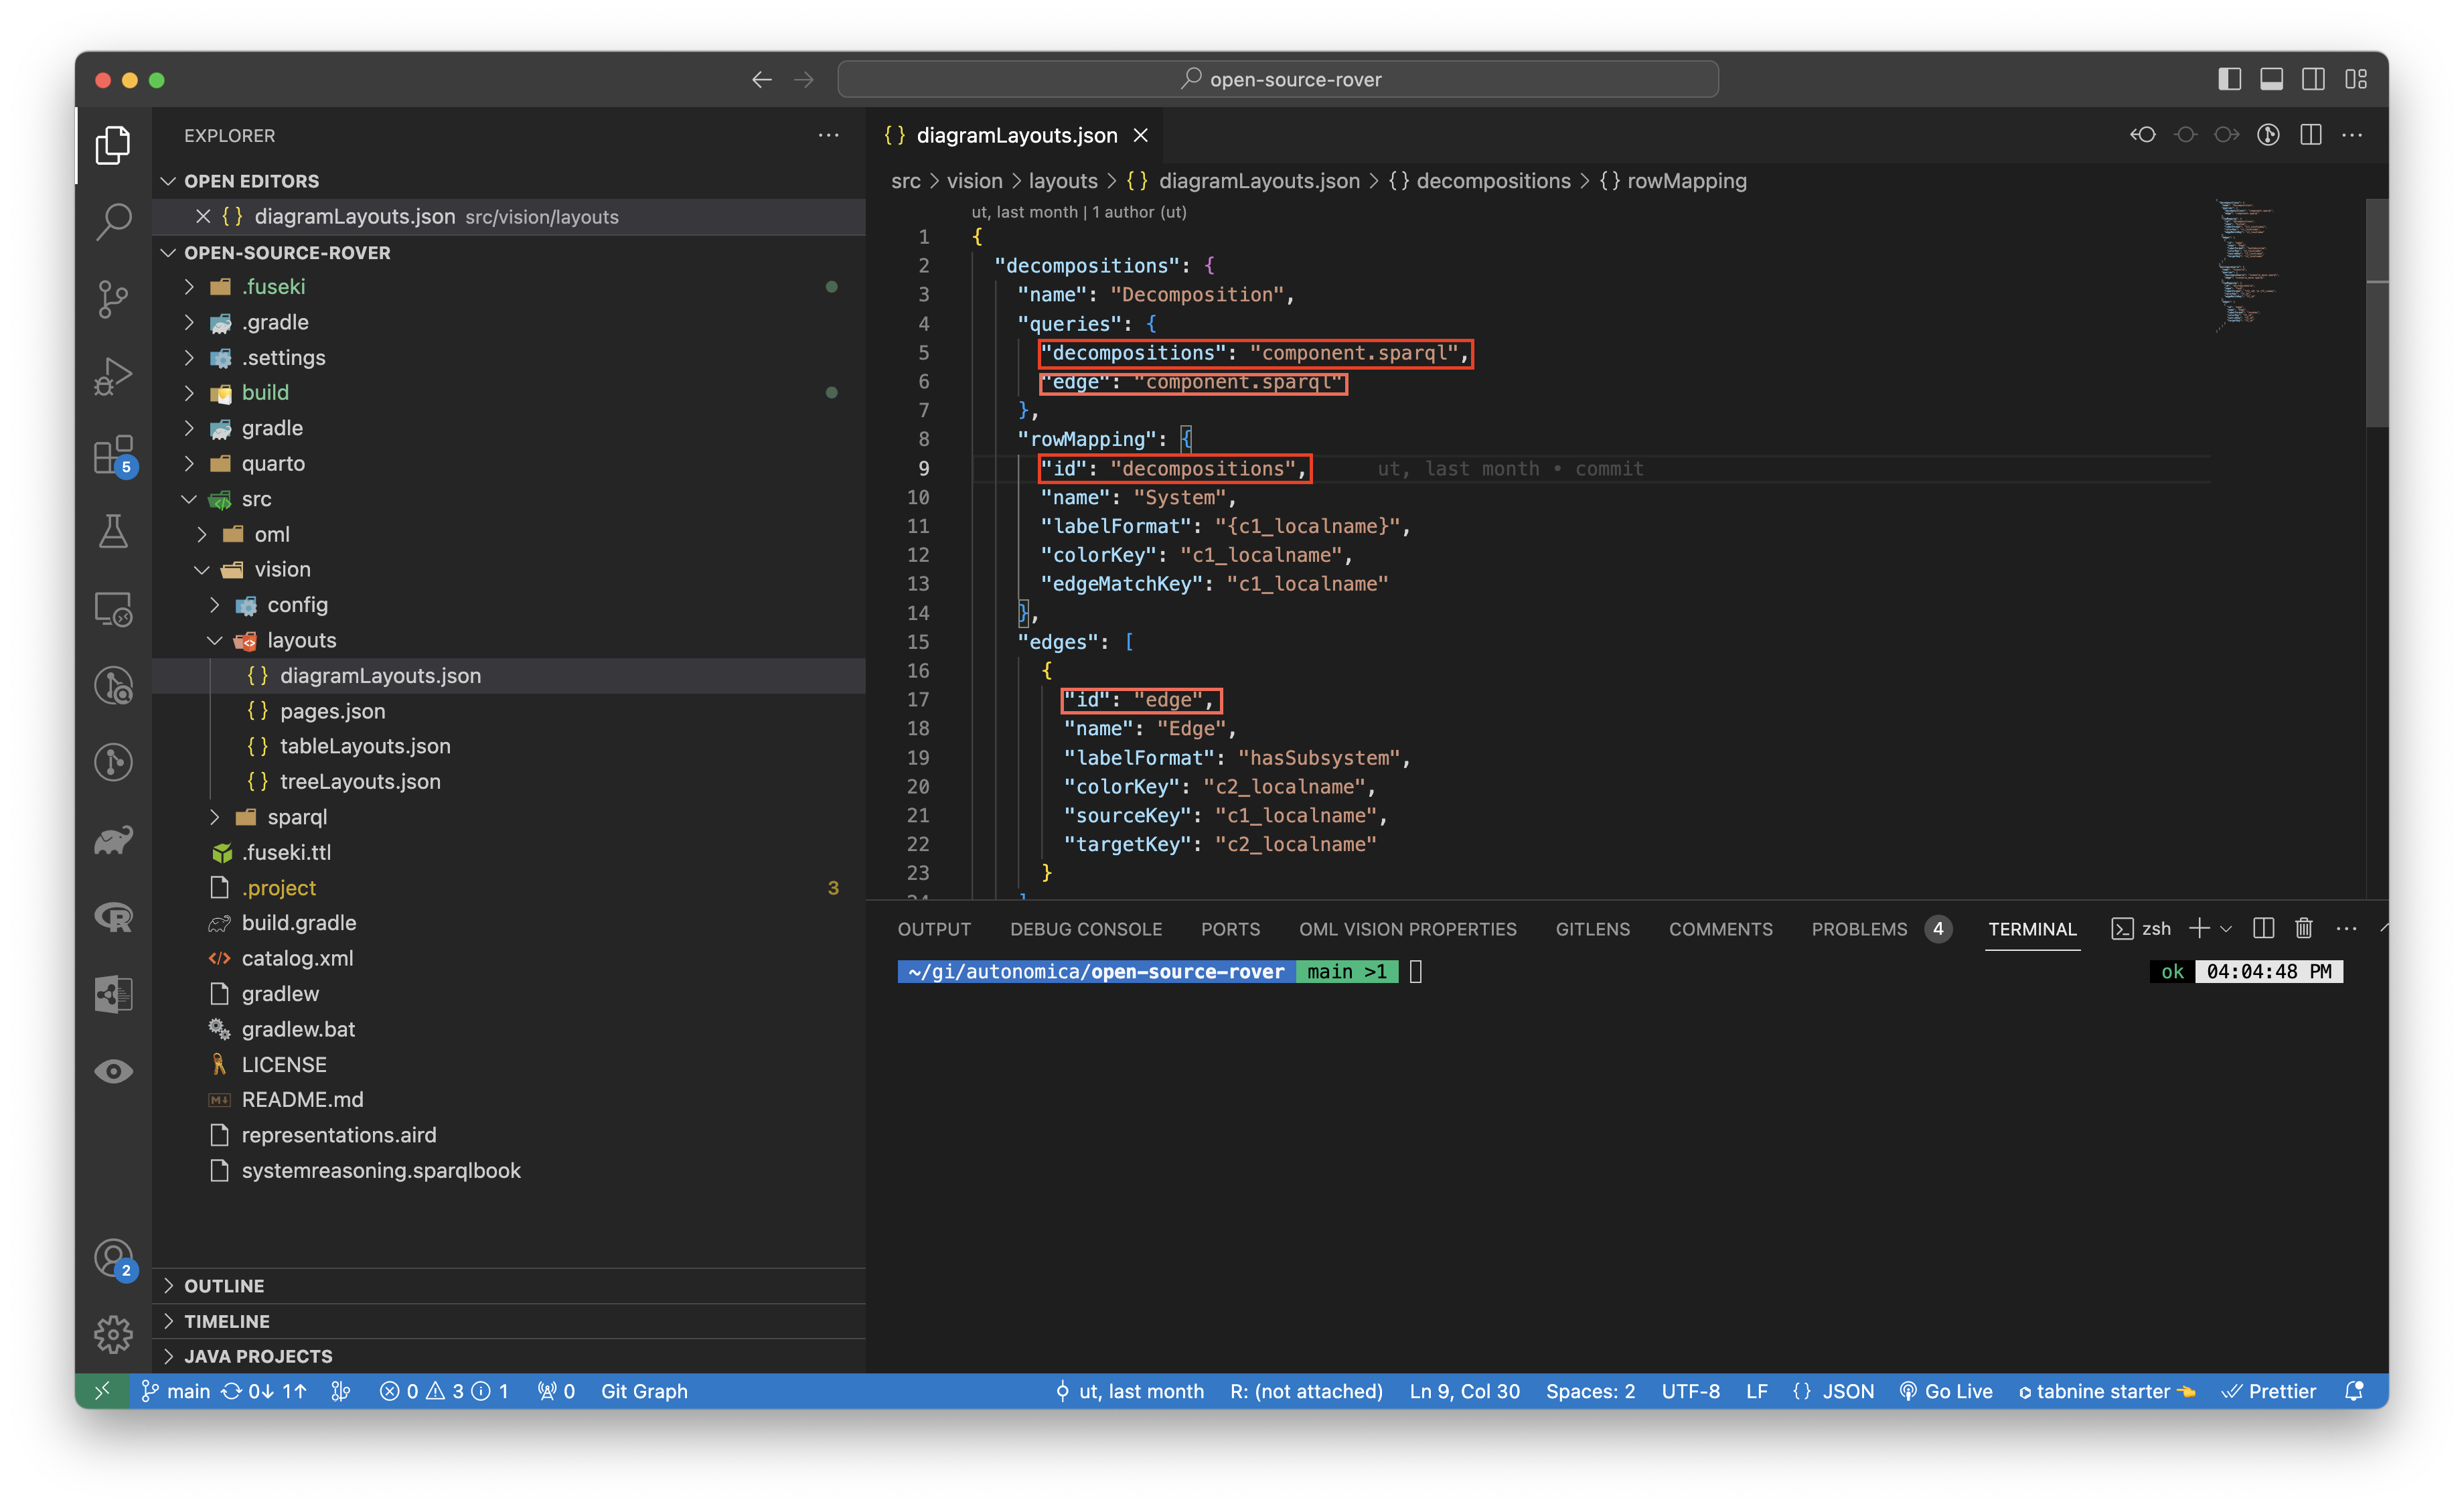The width and height of the screenshot is (2464, 1508).
Task: Expand the OUTLINE section
Action: pos(508,1286)
